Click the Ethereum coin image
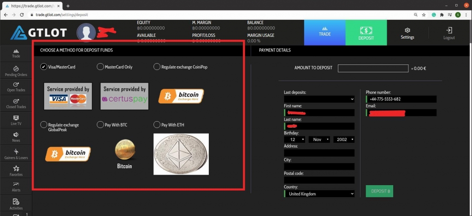Viewport: 472px width, 216px height. (181, 154)
